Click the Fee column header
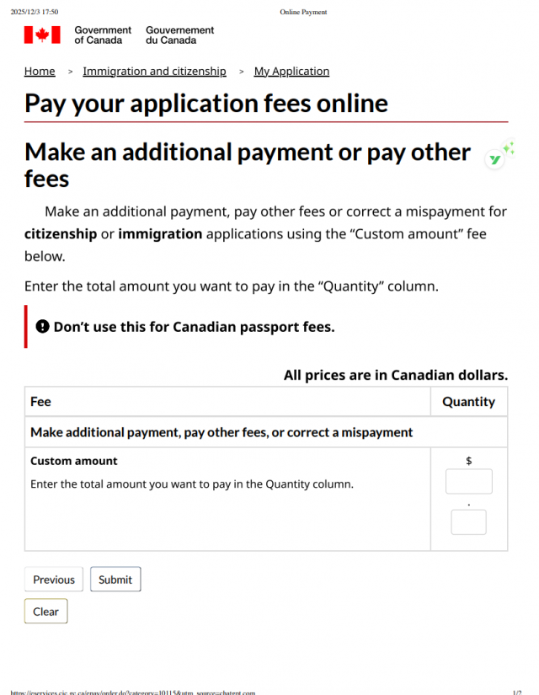The height and width of the screenshot is (695, 539). click(41, 402)
